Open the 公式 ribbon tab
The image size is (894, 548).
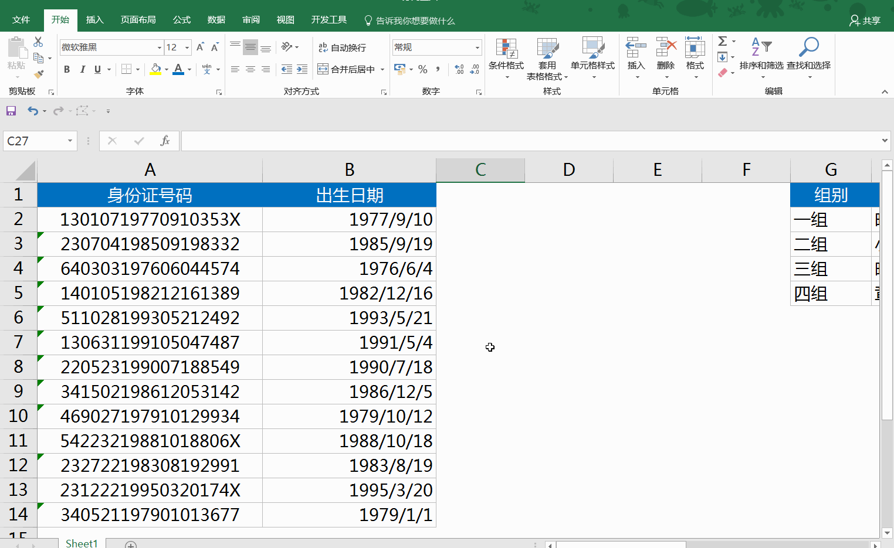(x=181, y=20)
